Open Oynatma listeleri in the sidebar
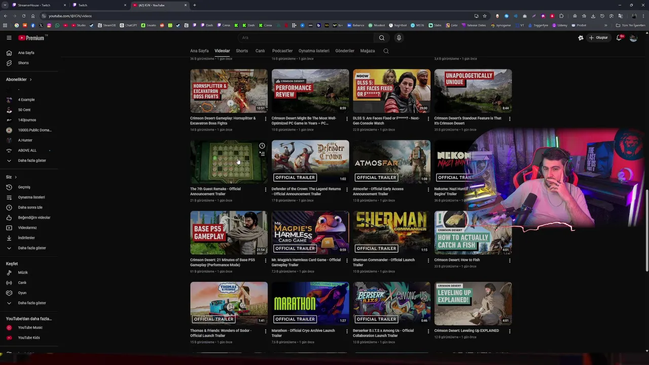 [x=31, y=197]
